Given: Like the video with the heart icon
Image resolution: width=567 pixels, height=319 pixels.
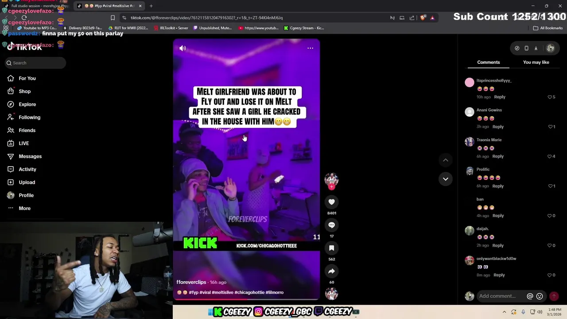Looking at the screenshot, I should point(331,202).
